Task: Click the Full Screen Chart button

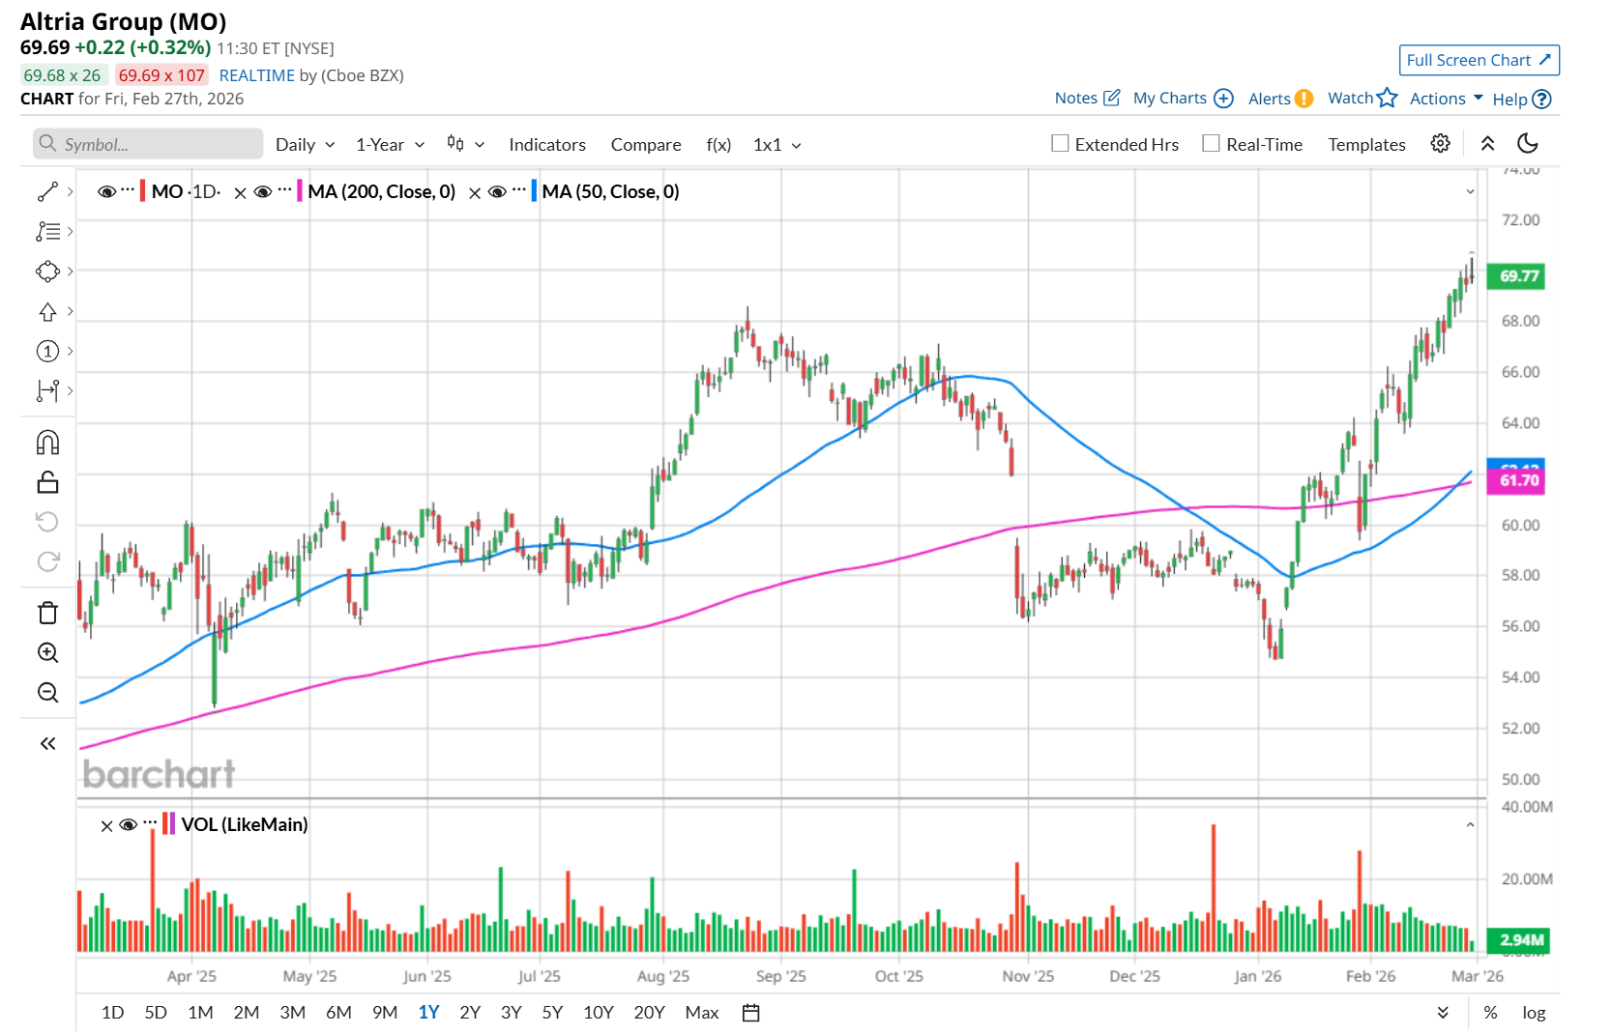Action: [x=1479, y=60]
